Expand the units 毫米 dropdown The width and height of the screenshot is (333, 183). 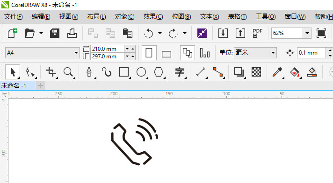(273, 53)
